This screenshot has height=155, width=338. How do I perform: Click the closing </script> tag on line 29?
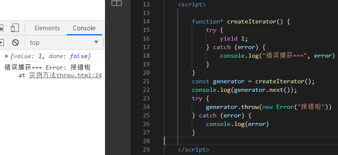[194, 149]
